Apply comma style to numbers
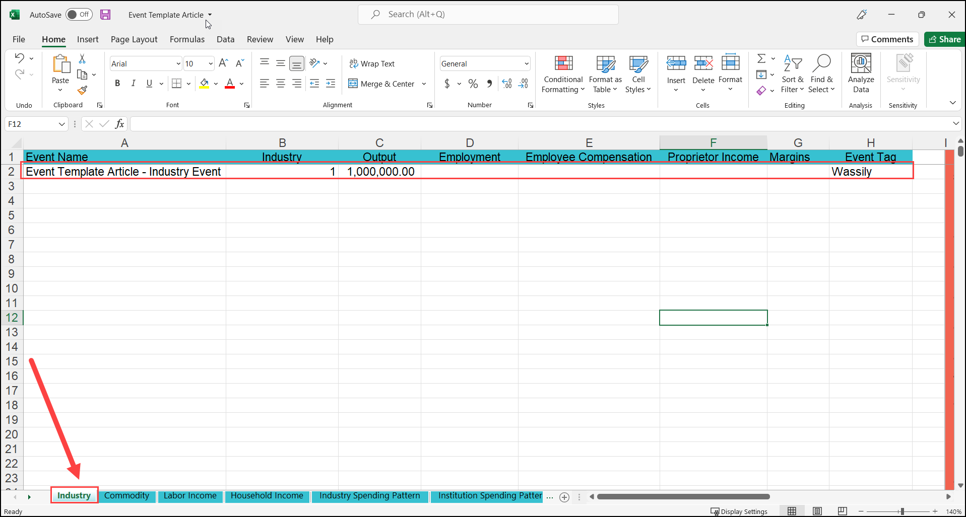 coord(489,84)
